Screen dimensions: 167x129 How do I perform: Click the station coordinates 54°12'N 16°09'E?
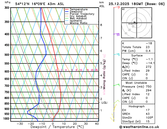(30, 4)
